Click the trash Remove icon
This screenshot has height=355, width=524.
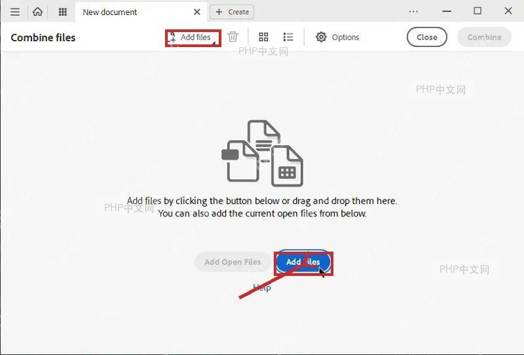point(233,37)
